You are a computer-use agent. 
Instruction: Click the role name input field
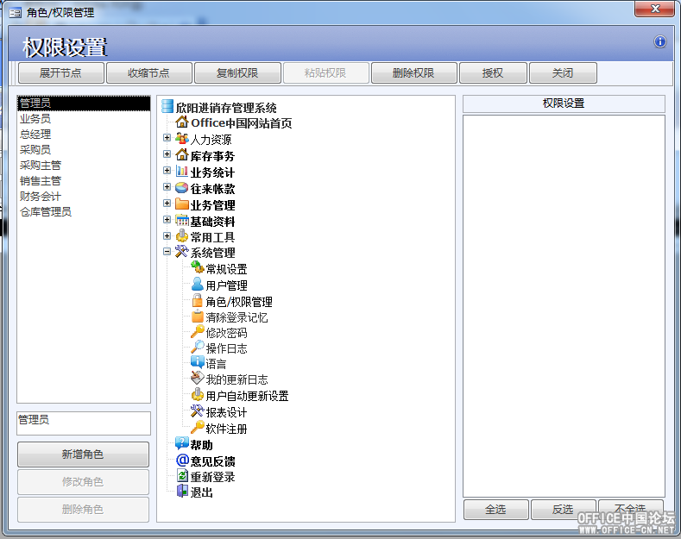coord(84,423)
